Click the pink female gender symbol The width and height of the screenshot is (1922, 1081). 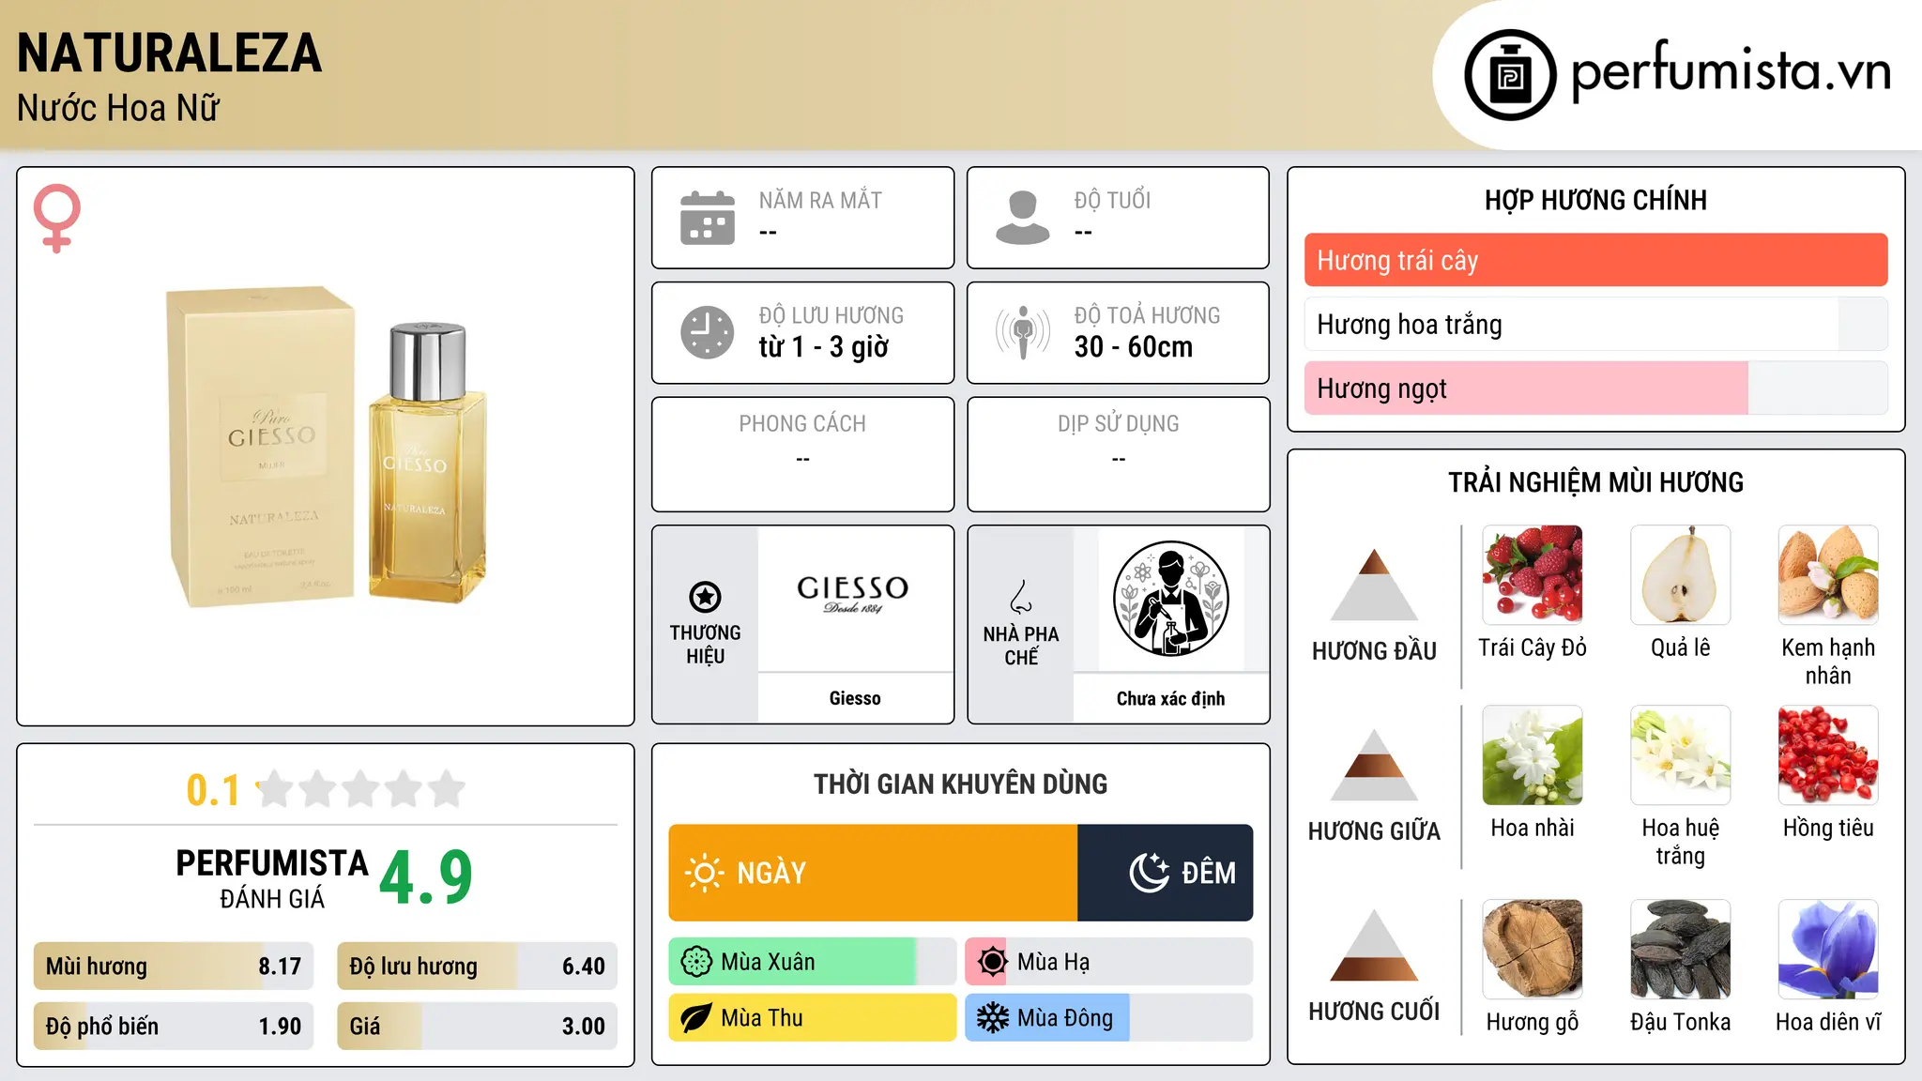[56, 219]
